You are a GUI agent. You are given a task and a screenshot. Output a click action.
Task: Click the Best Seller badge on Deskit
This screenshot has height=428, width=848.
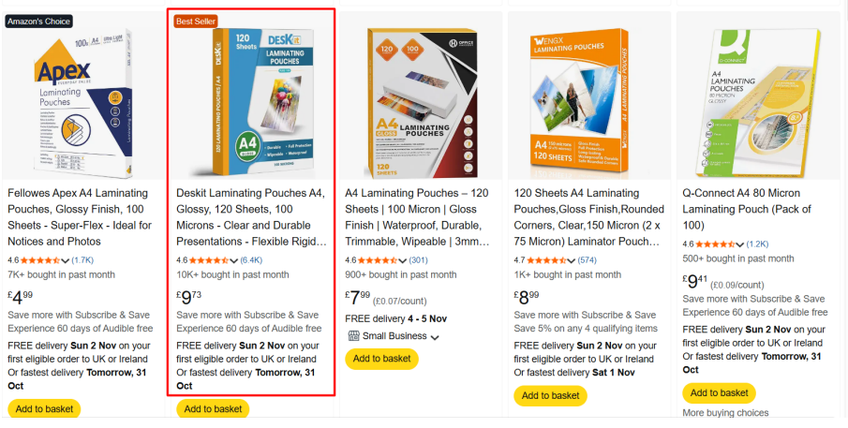click(195, 22)
